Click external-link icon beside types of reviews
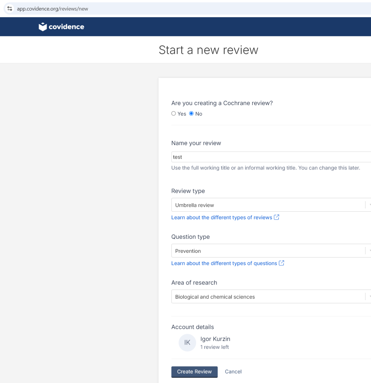This screenshot has height=383, width=371. click(x=276, y=217)
